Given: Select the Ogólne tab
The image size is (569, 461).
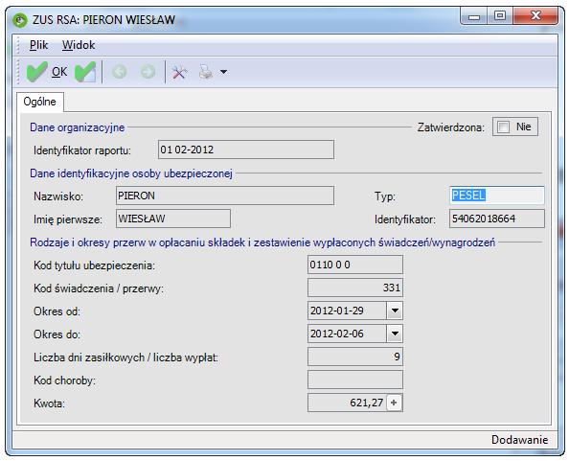Looking at the screenshot, I should point(40,102).
